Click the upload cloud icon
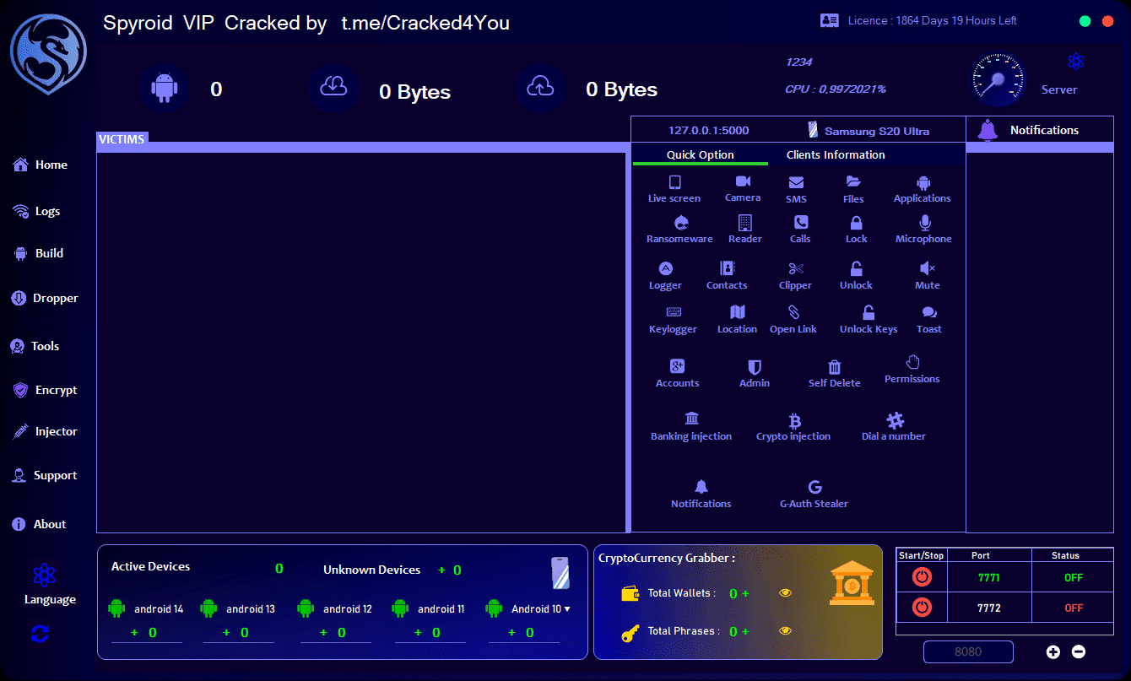This screenshot has width=1131, height=681. tap(540, 88)
